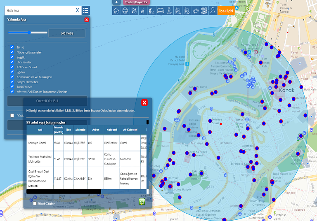Open the user profile icon
Image resolution: width=317 pixels, height=221 pixels.
[213, 11]
